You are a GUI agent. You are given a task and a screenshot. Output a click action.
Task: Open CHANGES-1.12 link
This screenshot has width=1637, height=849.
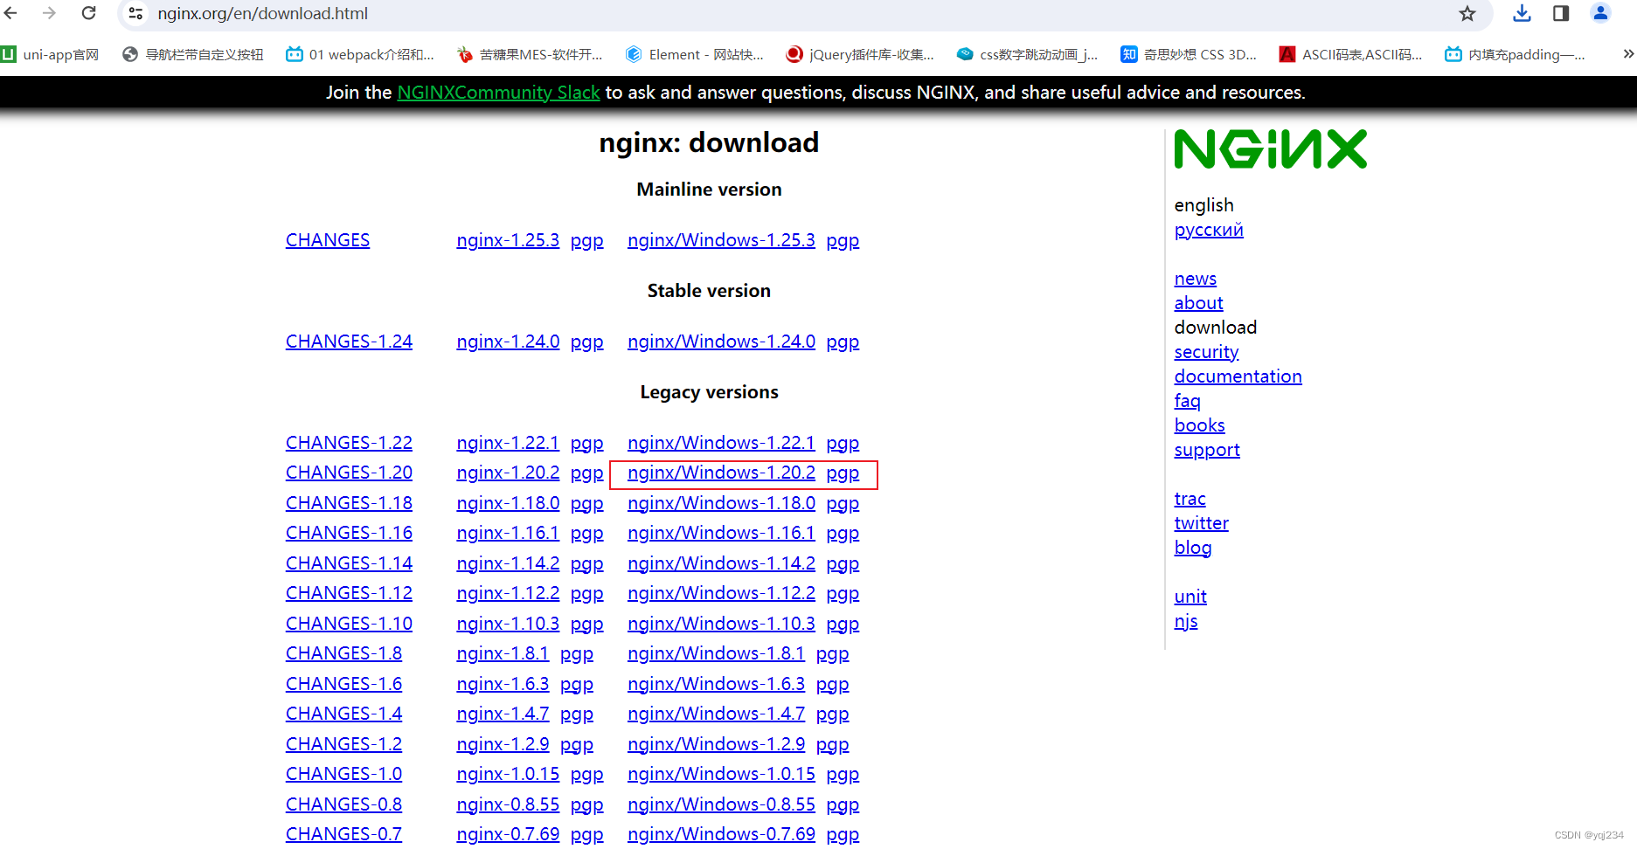[x=349, y=593]
